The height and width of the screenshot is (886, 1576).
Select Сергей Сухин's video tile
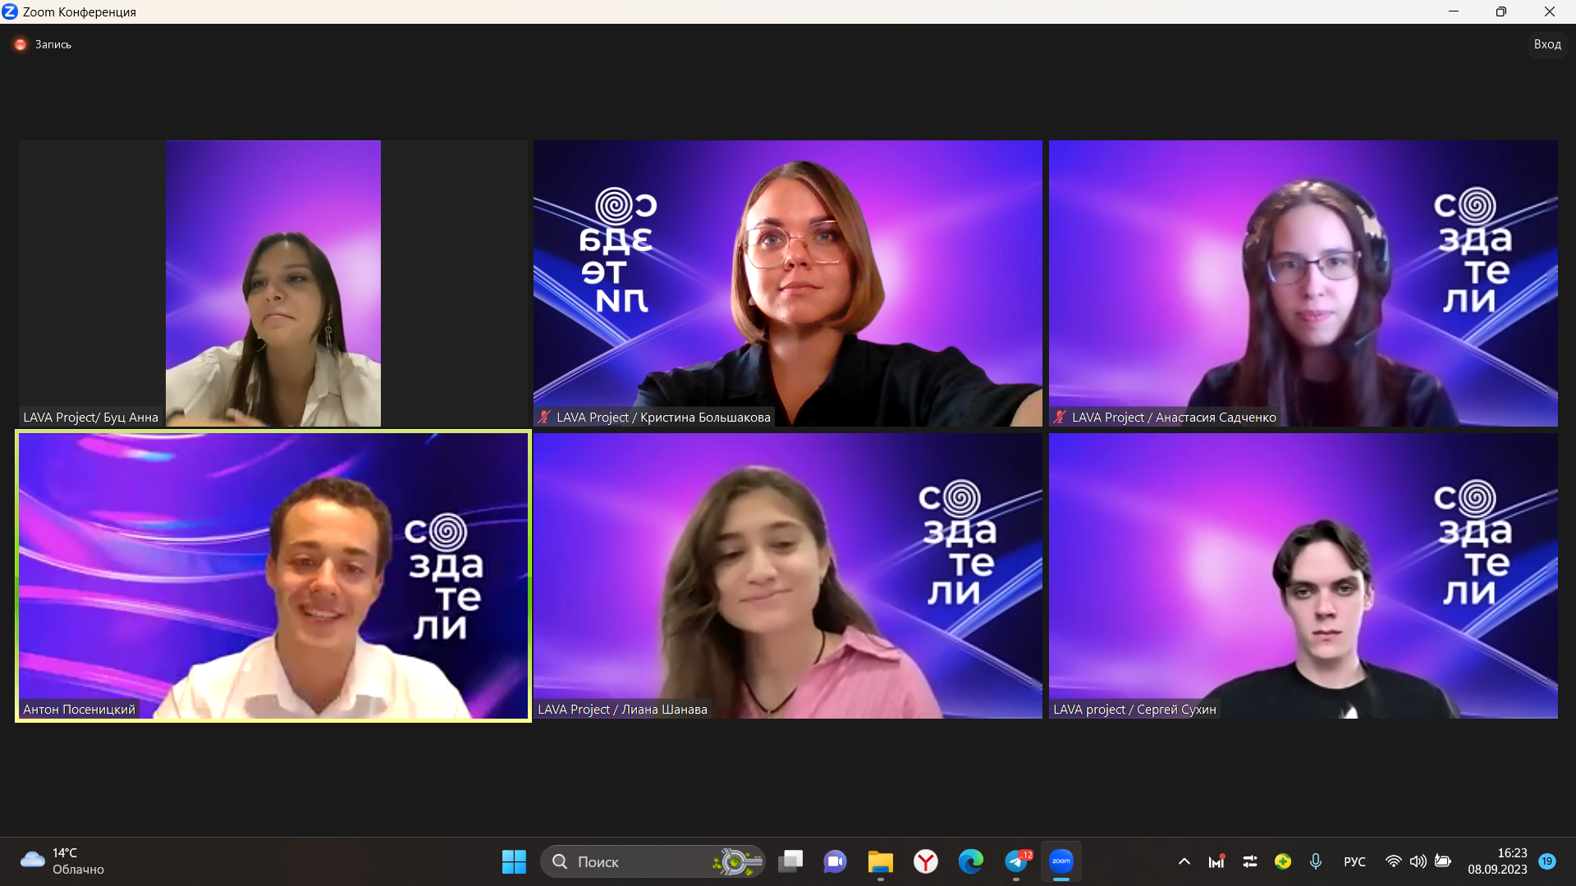tap(1303, 575)
